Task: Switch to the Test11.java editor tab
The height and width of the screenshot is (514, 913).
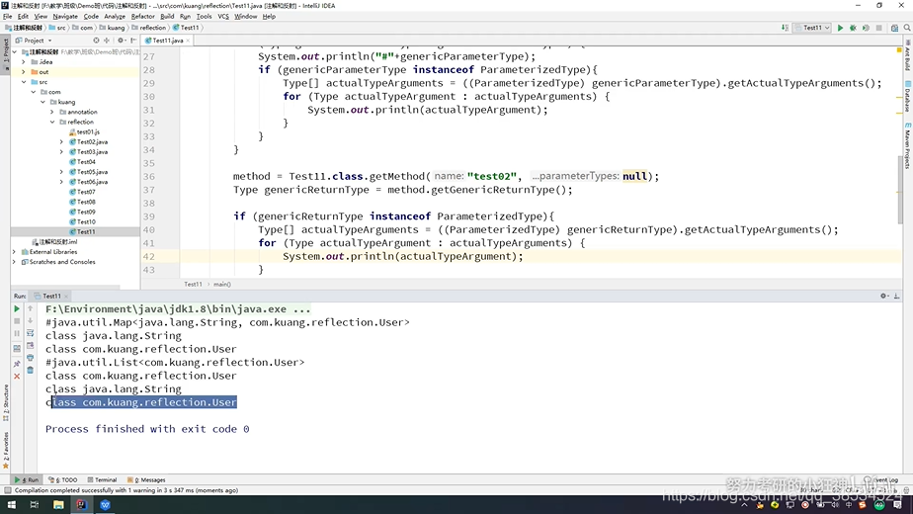Action: click(x=168, y=41)
